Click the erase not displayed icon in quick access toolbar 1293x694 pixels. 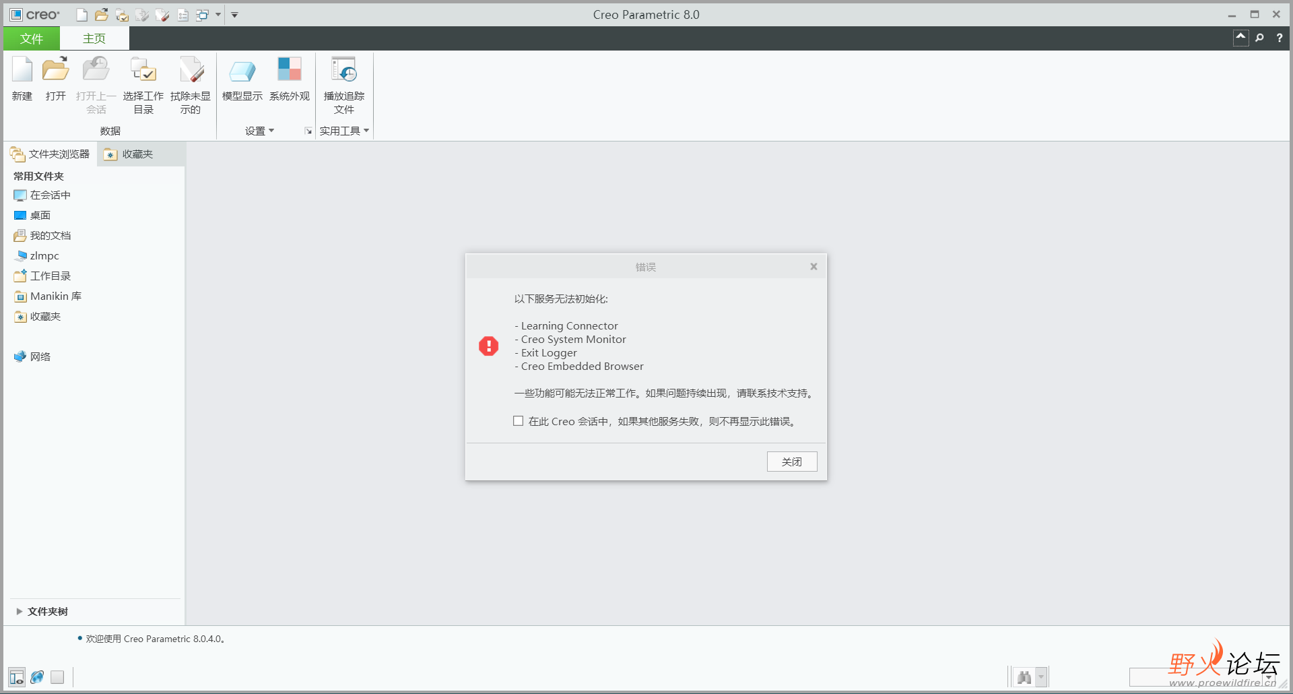(162, 15)
